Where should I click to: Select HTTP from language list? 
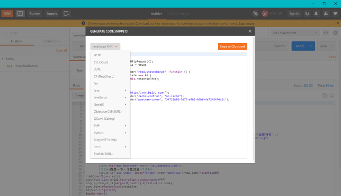[110, 55]
